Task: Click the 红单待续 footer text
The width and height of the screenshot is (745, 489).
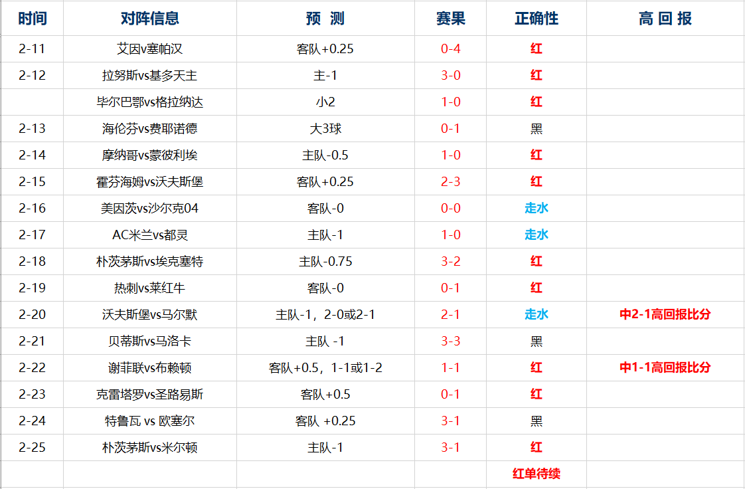Action: coord(537,474)
